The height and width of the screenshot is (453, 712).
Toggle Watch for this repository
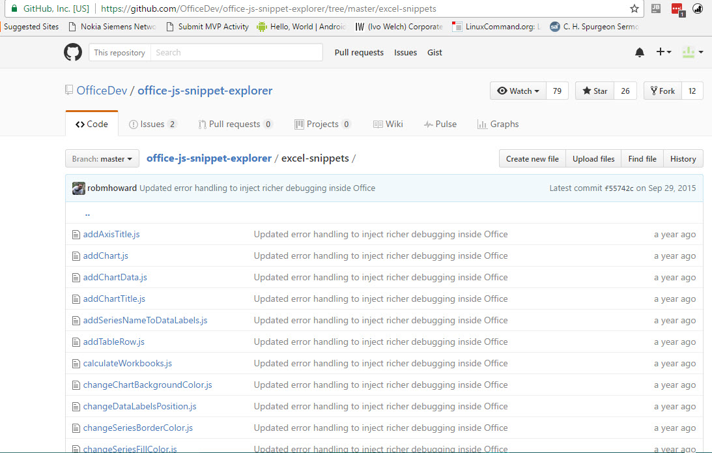[x=517, y=90]
